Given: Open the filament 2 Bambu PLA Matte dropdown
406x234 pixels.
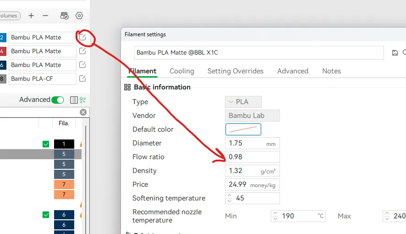Looking at the screenshot, I should 42,38.
